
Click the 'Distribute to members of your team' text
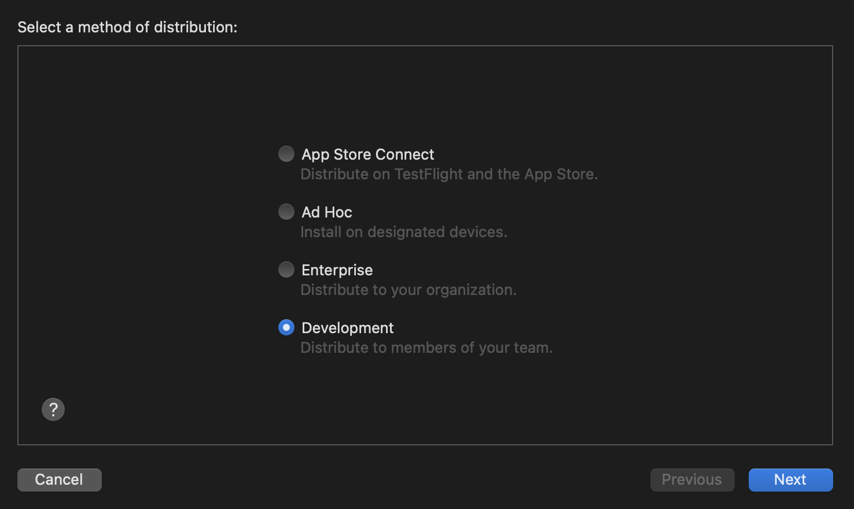point(426,347)
